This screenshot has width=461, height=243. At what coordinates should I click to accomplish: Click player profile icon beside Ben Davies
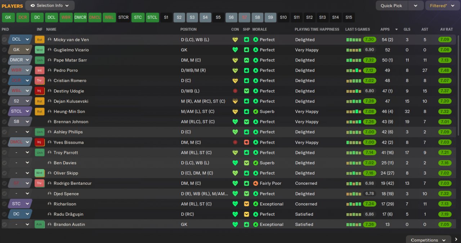50,163
